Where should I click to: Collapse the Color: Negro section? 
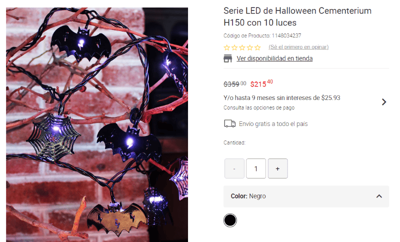click(x=306, y=196)
